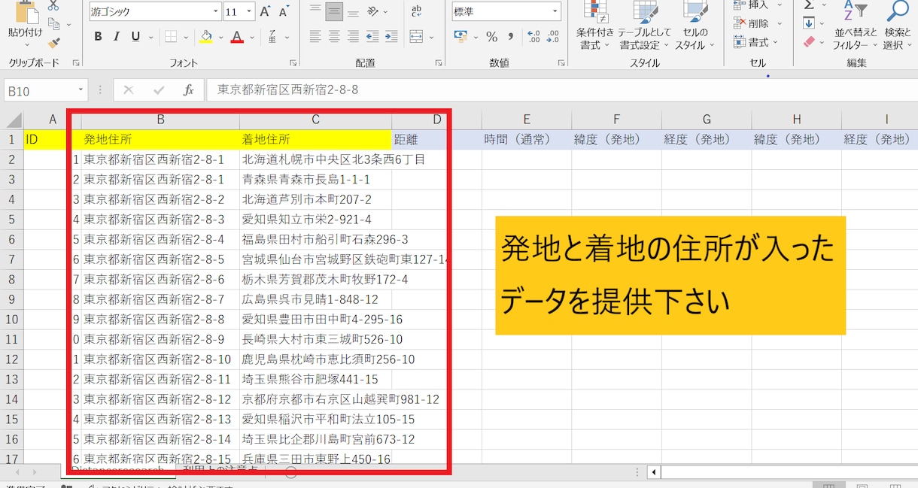Screen dimensions: 918x488
Task: Click decrease decimal places icon
Action: (553, 37)
